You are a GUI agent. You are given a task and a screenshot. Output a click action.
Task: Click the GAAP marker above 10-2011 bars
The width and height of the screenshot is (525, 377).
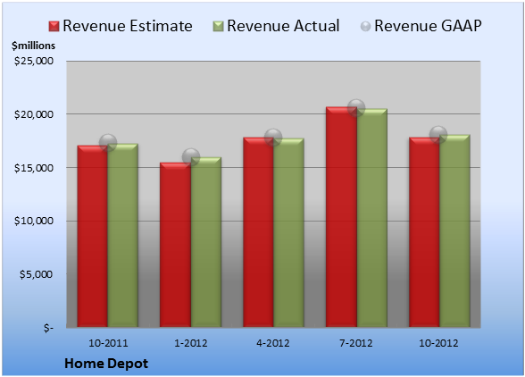coord(108,143)
